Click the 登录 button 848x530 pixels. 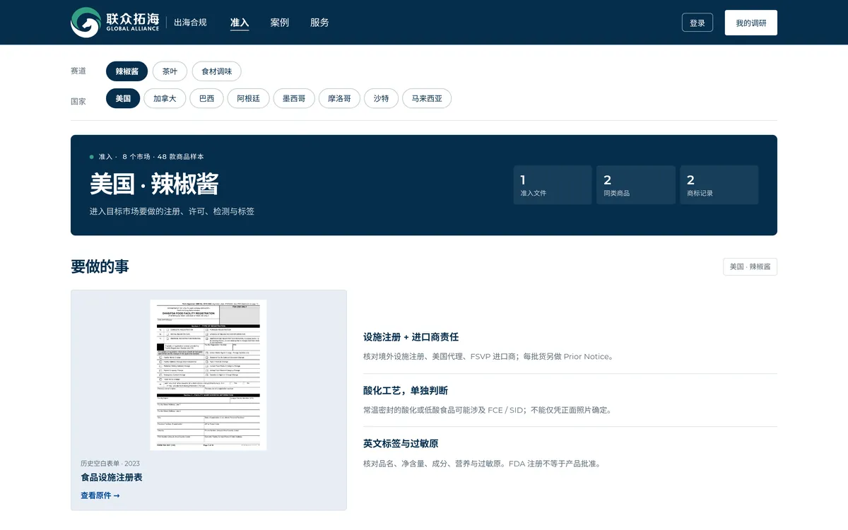pos(697,23)
